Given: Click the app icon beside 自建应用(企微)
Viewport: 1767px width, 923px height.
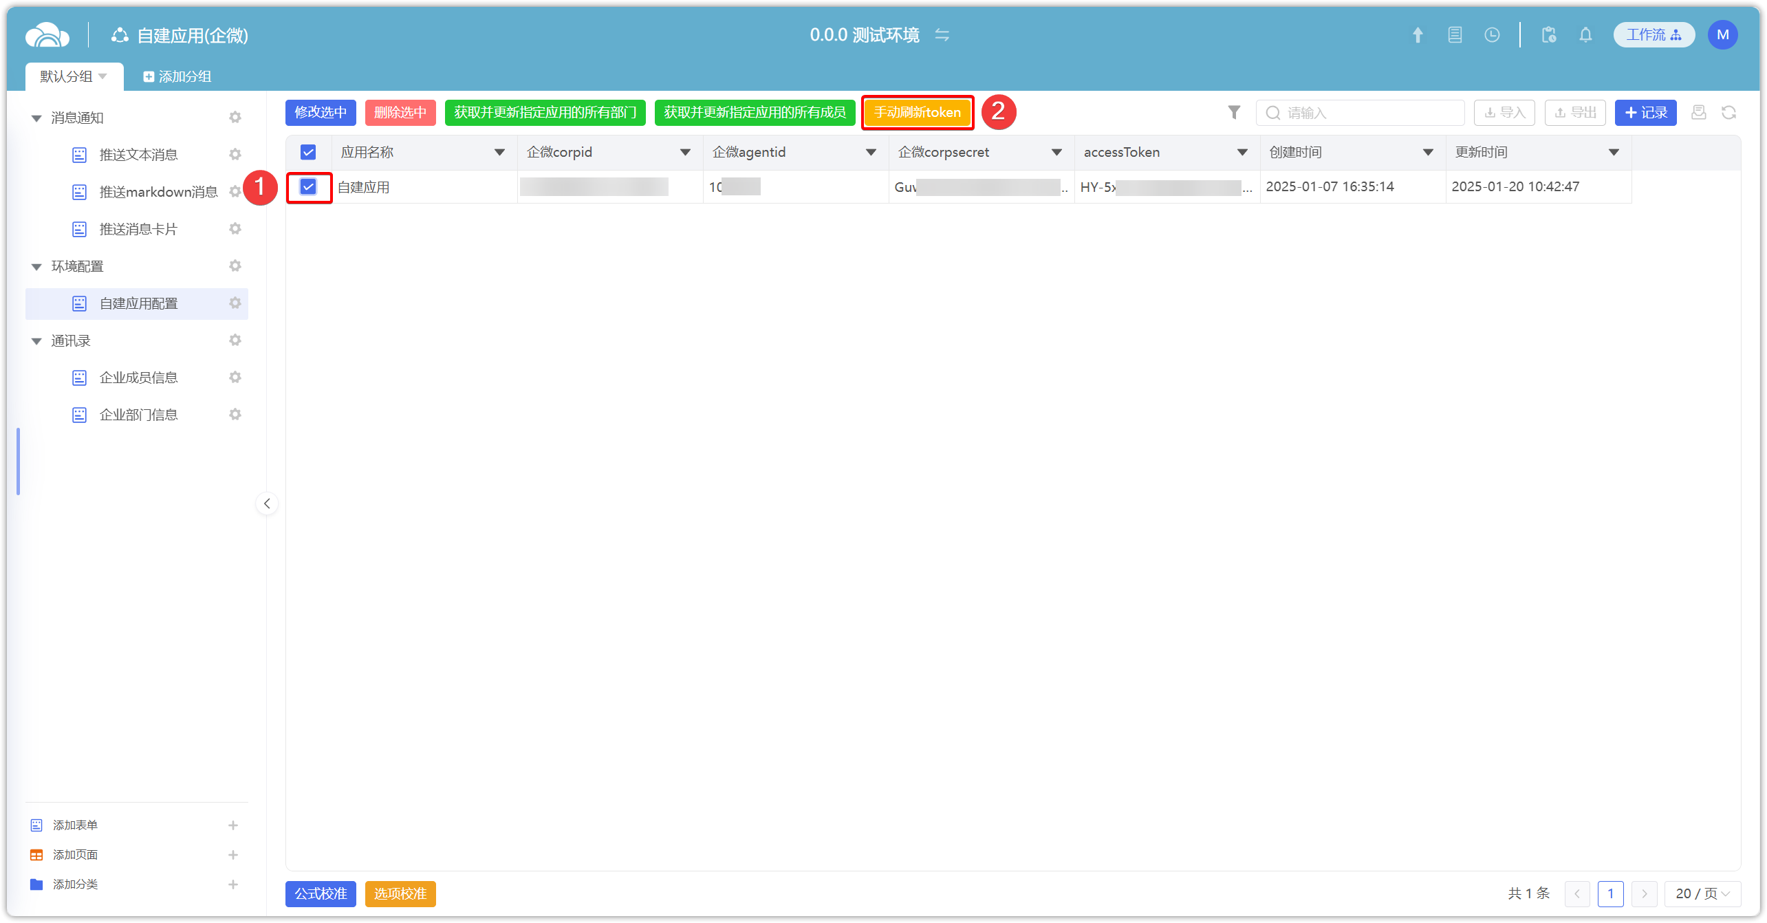Looking at the screenshot, I should pos(120,35).
